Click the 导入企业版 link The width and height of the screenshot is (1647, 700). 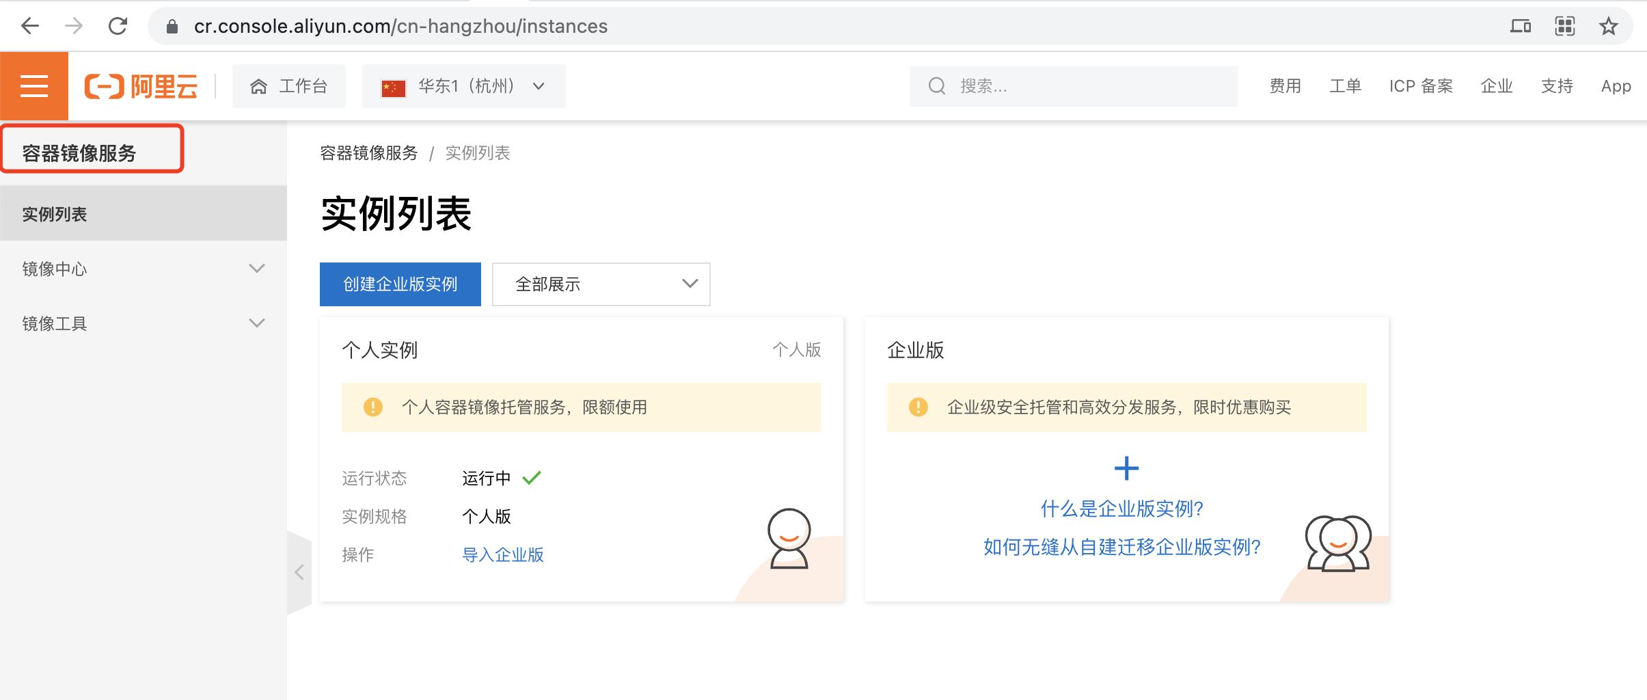pos(502,554)
